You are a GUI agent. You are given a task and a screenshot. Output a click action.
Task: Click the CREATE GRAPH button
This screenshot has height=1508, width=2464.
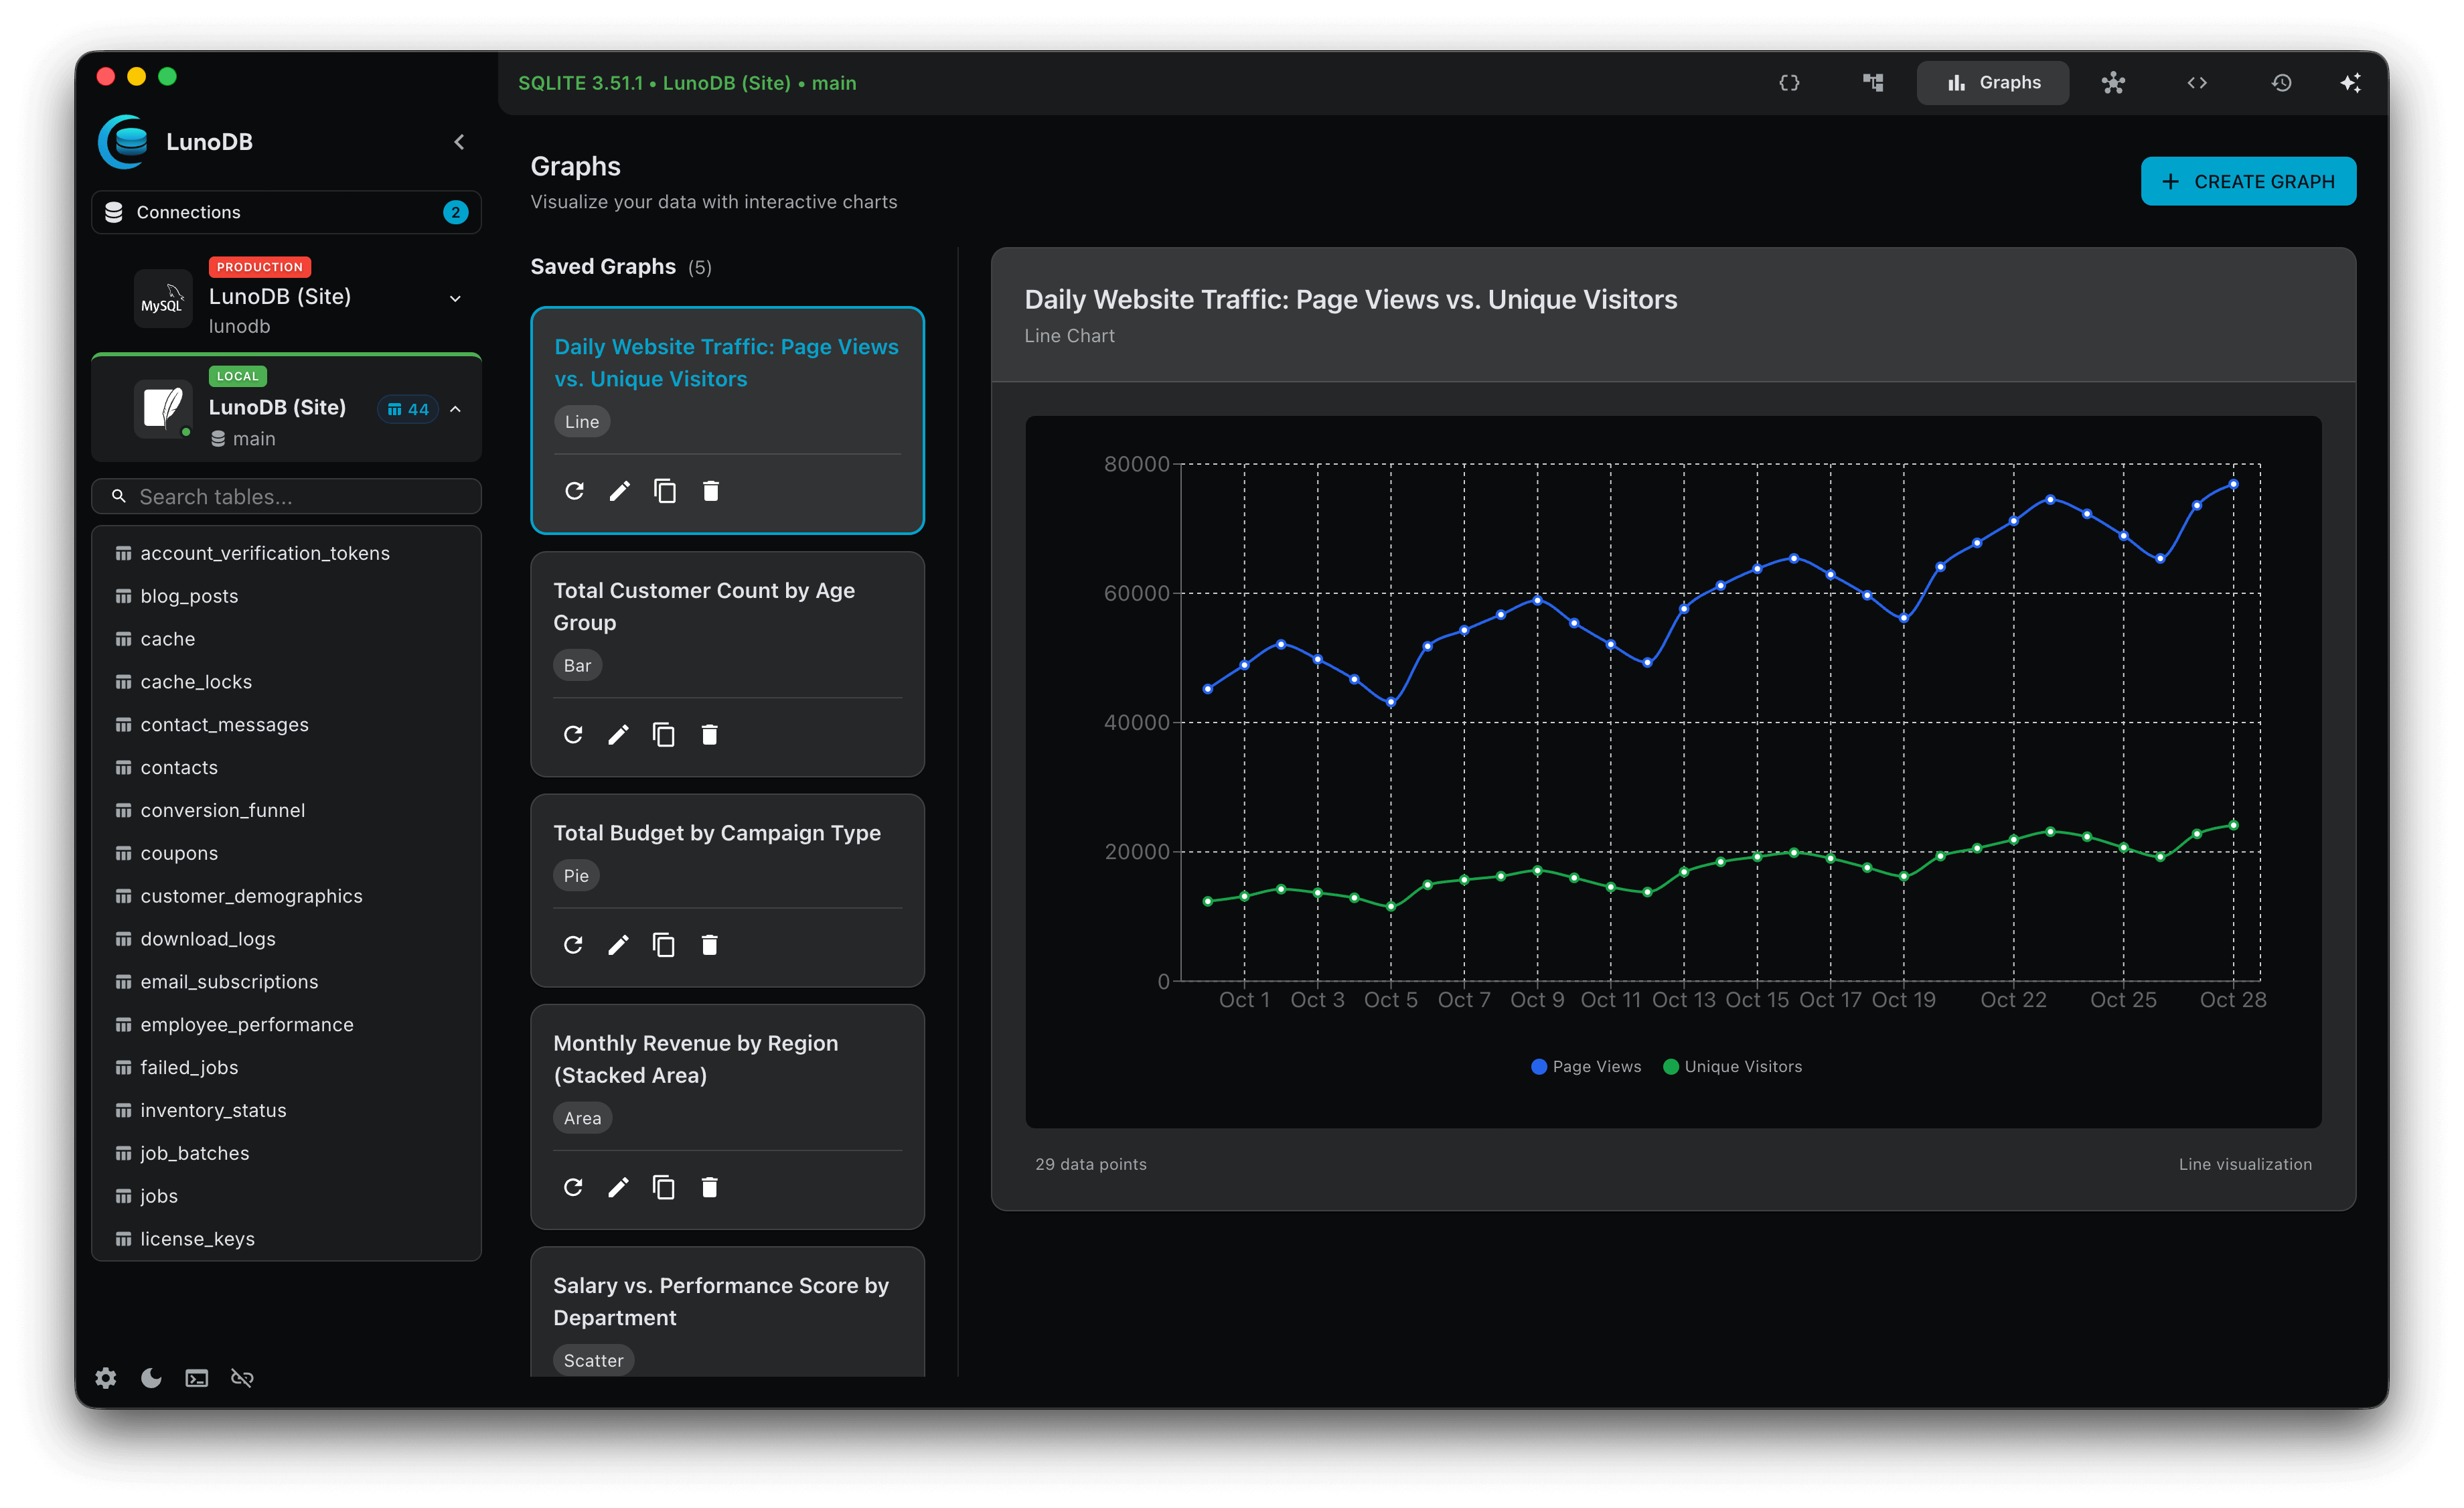(2247, 181)
